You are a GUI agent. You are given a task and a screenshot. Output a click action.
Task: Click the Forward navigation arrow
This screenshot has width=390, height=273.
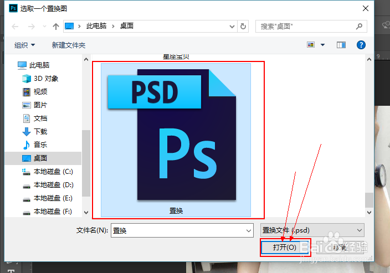tap(32, 27)
